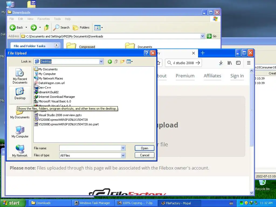This screenshot has height=207, width=276.
Task: Open Views dropdown in Downloads toolbar
Action: (x=99, y=27)
